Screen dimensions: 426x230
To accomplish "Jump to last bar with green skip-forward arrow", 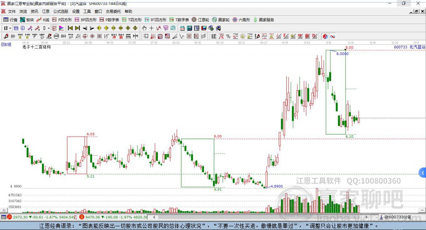I will [77, 28].
